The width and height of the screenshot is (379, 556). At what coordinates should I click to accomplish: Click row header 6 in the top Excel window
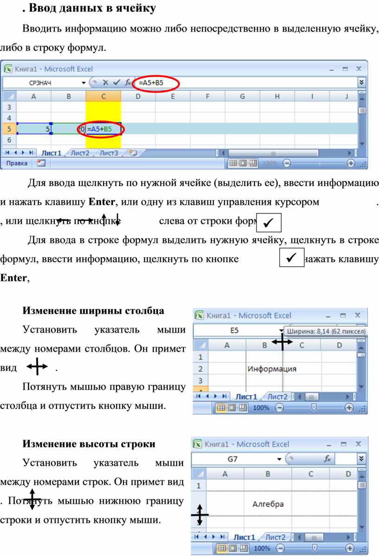(x=9, y=140)
